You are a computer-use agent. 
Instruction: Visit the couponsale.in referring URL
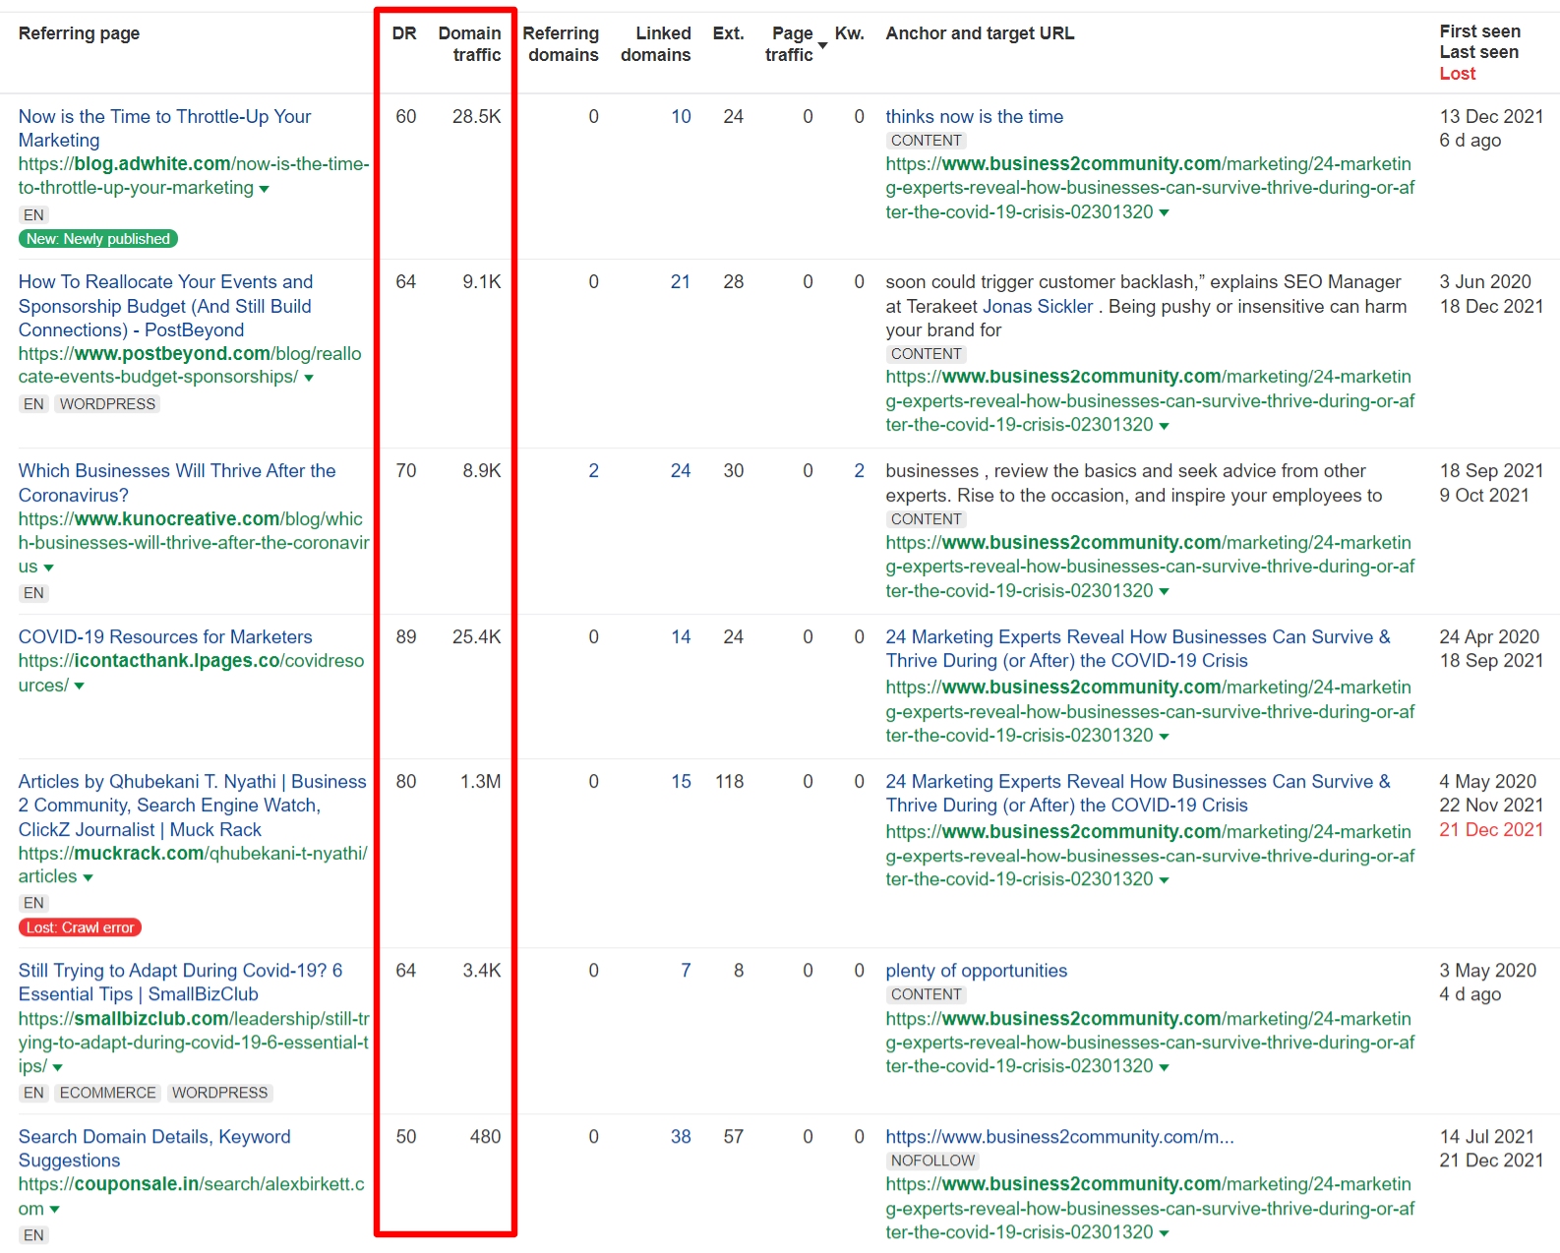tap(192, 1196)
